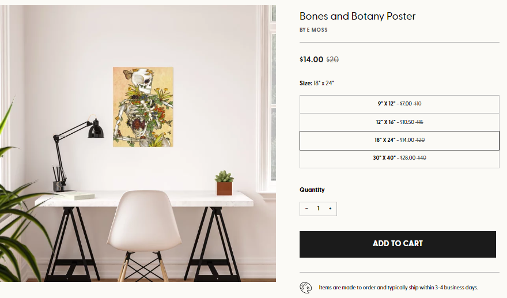Click the made-to-order shipping notice text
This screenshot has width=507, height=298.
coord(398,288)
